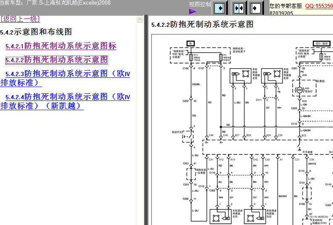Click the B+ power box in diagram
Viewport: 333px width, 225px height.
tap(191, 44)
